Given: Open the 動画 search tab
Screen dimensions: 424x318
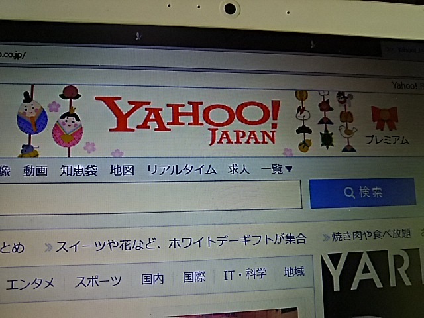Looking at the screenshot, I should tap(35, 171).
